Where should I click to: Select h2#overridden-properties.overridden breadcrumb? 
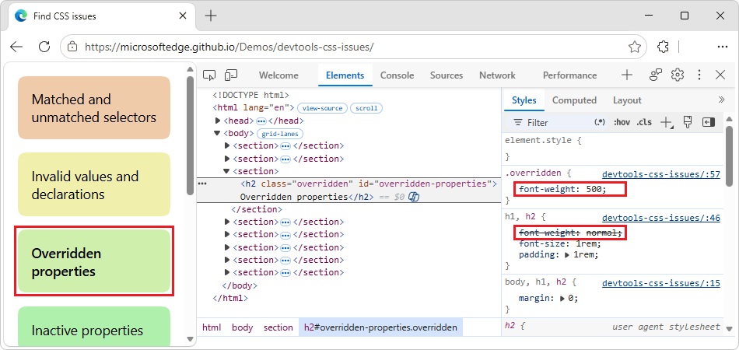point(380,327)
